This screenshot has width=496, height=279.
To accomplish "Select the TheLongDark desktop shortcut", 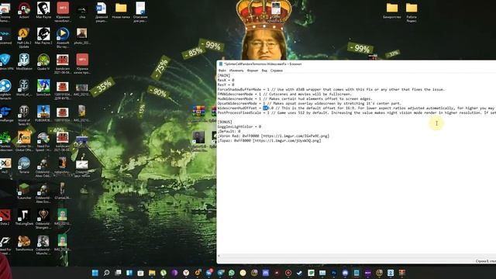I will coord(24,217).
